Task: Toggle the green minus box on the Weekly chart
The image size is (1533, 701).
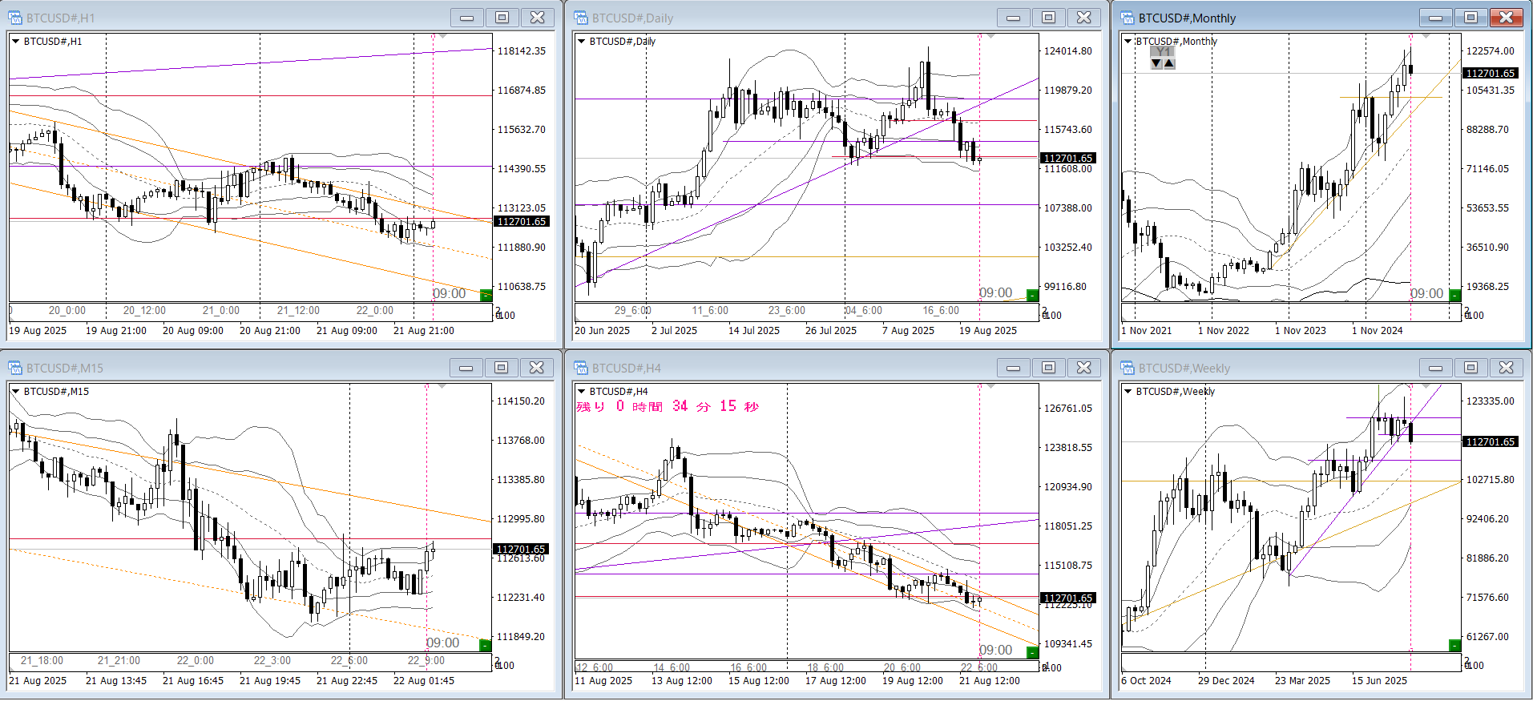Action: pos(1454,646)
